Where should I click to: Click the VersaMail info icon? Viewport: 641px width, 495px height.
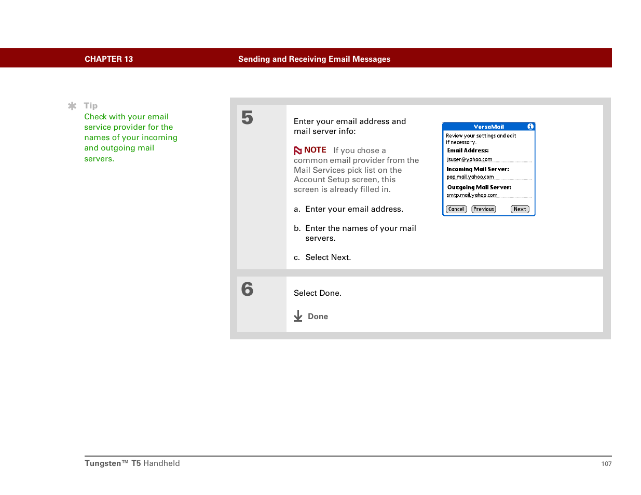[530, 127]
